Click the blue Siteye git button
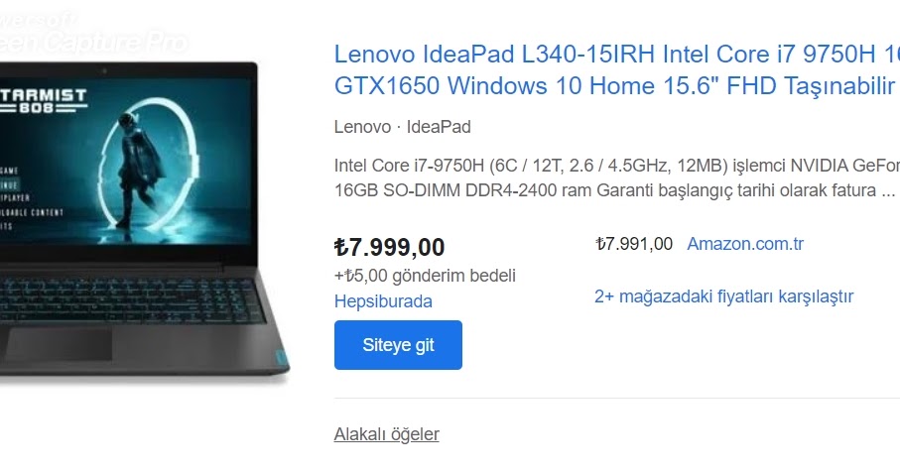900x472 pixels. (398, 345)
